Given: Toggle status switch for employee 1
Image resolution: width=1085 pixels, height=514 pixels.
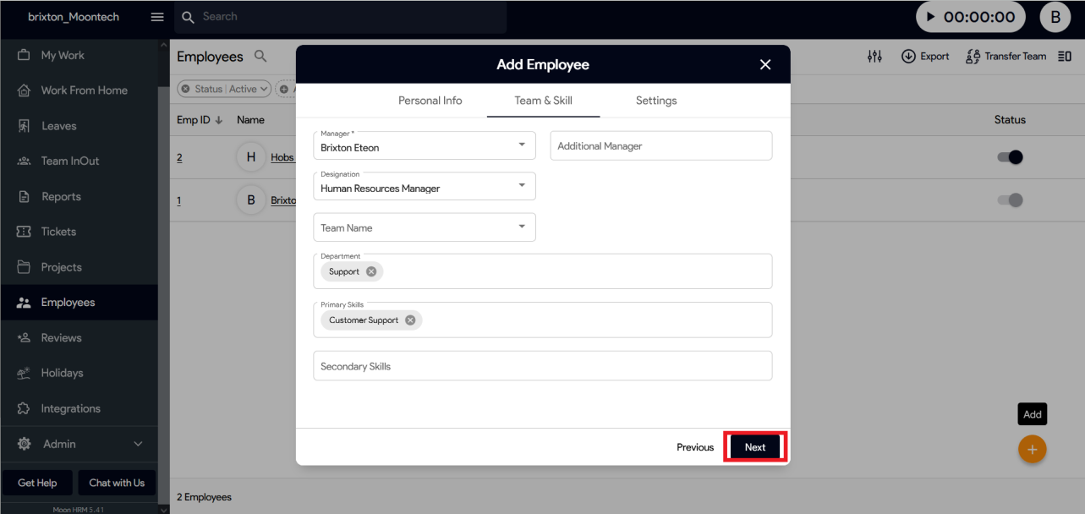Looking at the screenshot, I should [x=1010, y=200].
